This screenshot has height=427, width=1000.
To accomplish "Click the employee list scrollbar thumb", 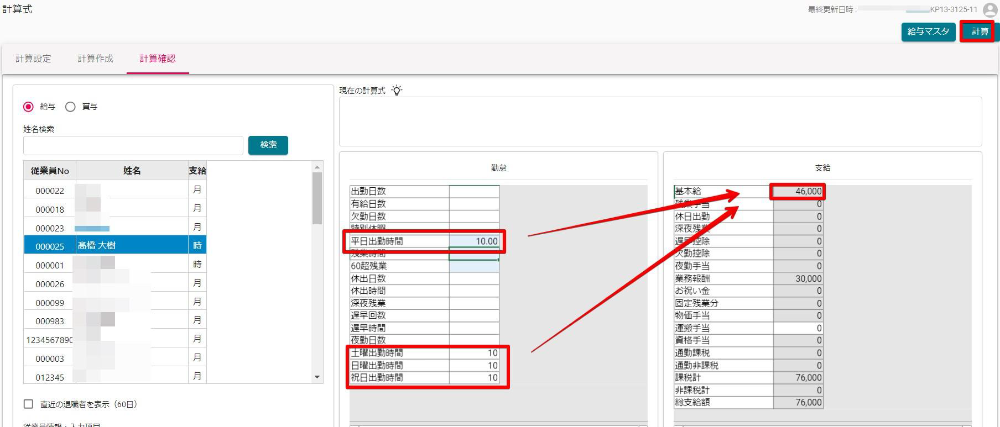I will (x=317, y=198).
